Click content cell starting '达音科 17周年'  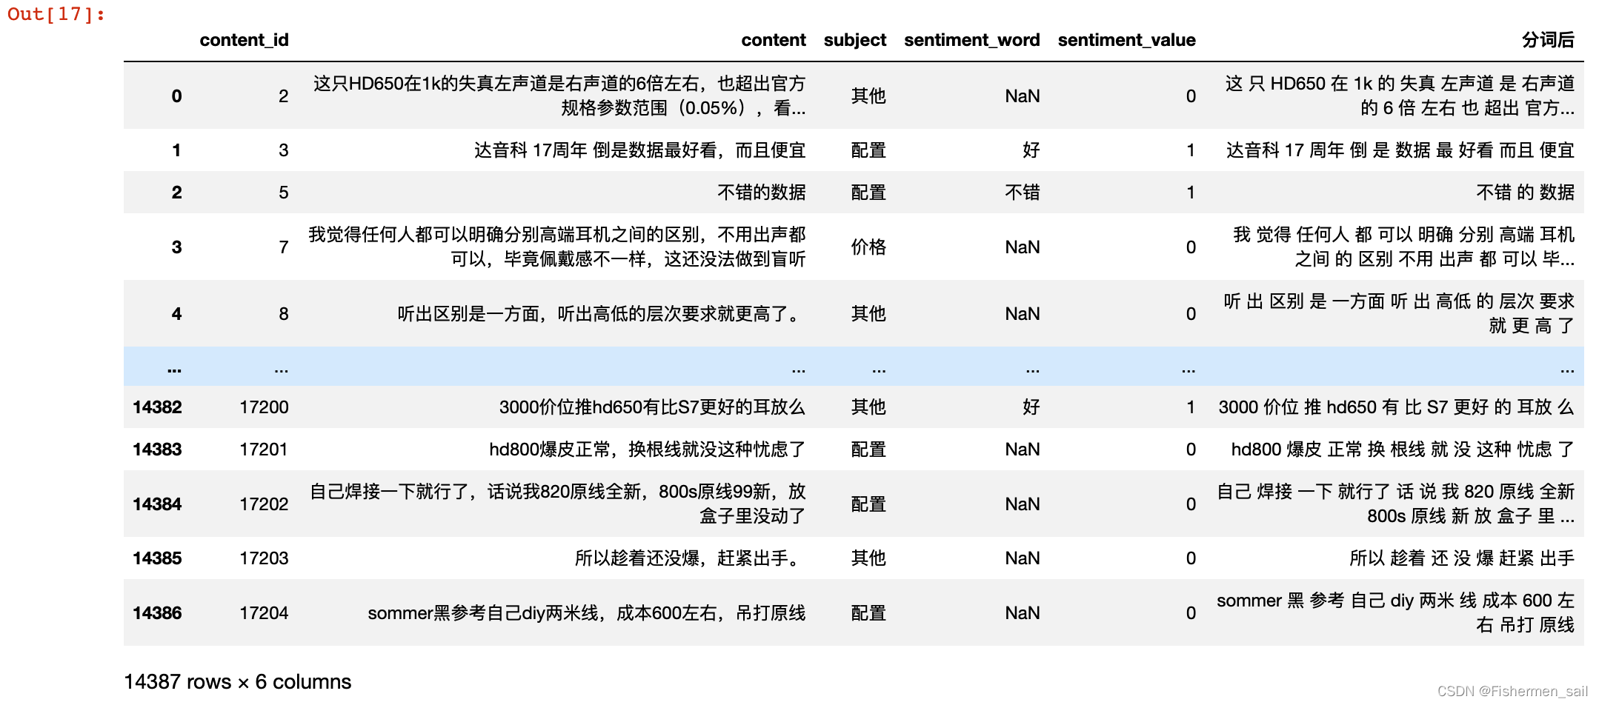pos(639,150)
